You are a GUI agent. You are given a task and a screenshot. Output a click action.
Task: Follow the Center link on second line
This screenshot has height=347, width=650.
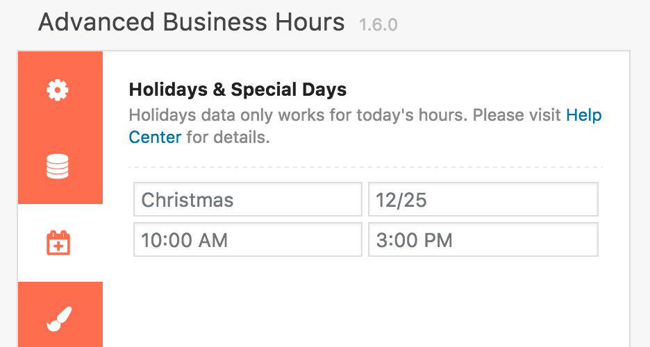(x=155, y=137)
